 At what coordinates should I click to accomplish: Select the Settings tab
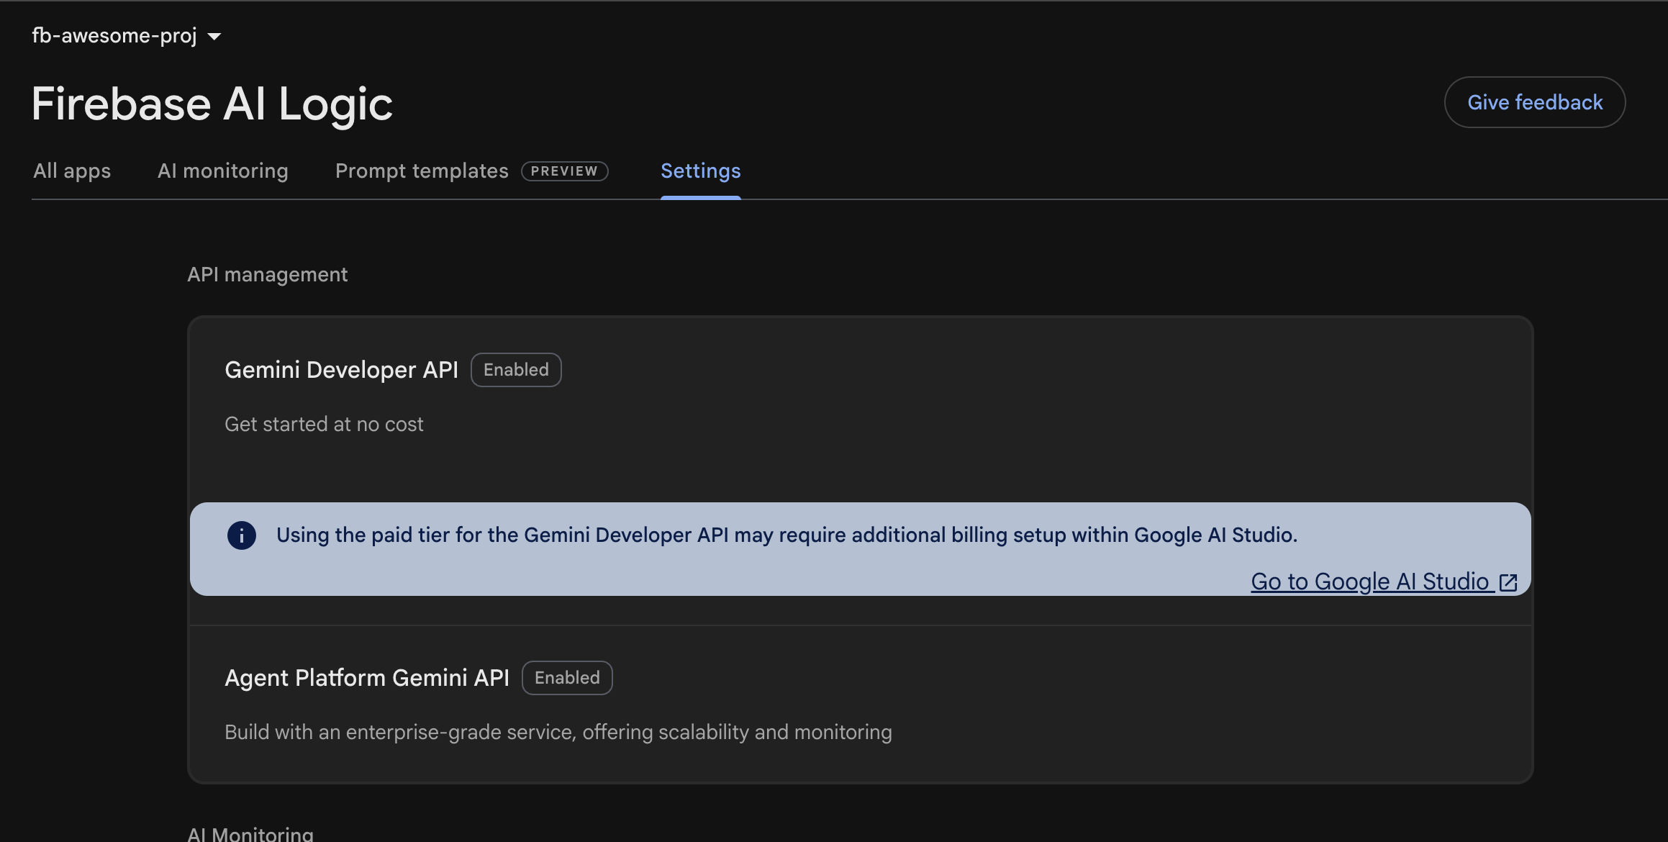[x=701, y=171]
